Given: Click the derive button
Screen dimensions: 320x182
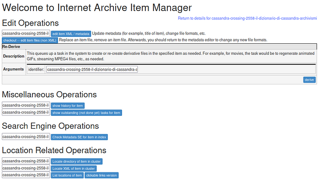Looking at the screenshot, I should point(309,80).
